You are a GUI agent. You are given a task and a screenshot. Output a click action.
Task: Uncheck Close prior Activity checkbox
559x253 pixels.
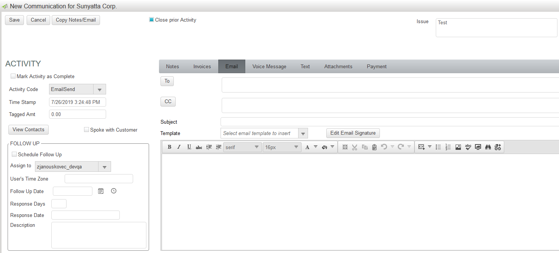point(151,20)
